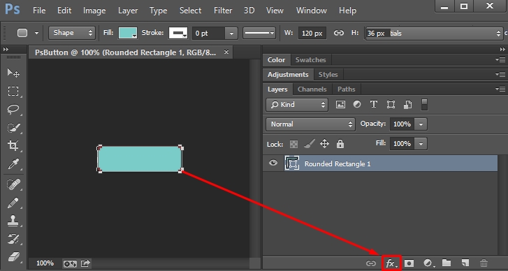Create a new layer group
The image size is (508, 271).
[447, 263]
